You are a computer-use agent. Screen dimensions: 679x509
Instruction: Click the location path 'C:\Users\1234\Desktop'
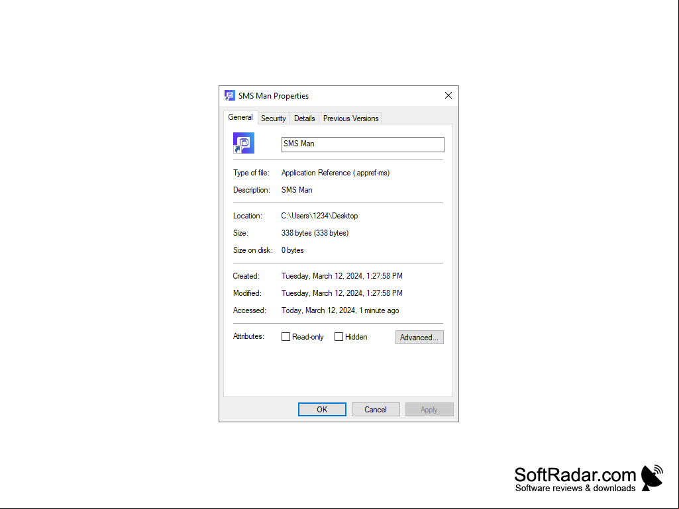319,216
